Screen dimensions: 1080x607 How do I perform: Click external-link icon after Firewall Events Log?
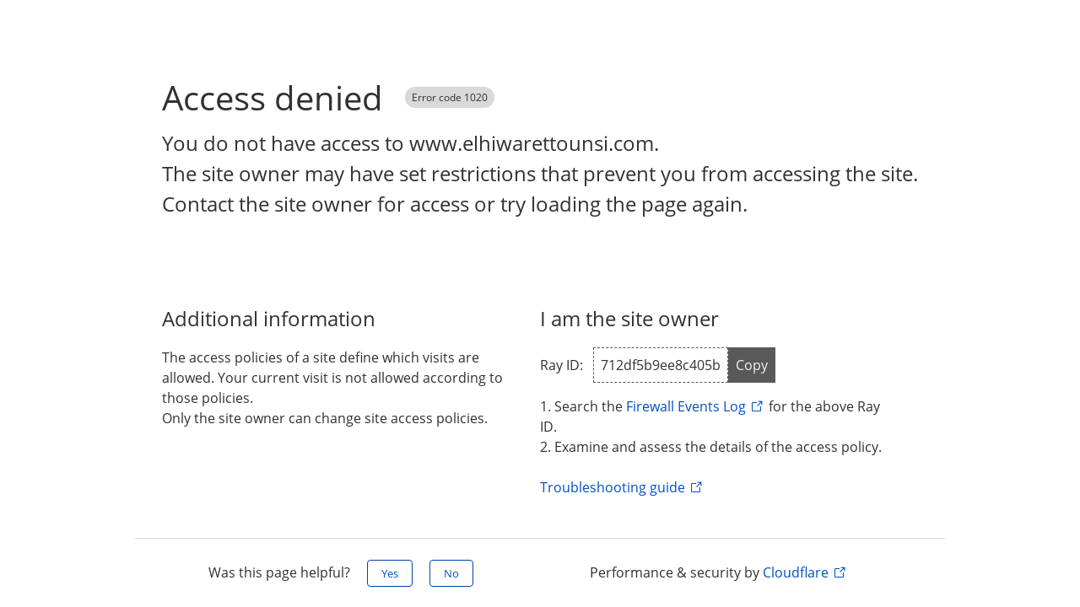click(757, 406)
